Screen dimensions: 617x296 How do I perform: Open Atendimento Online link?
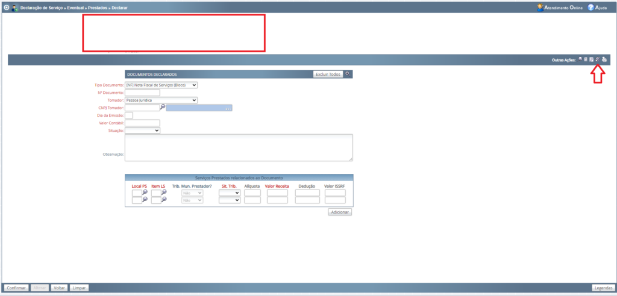pos(560,8)
